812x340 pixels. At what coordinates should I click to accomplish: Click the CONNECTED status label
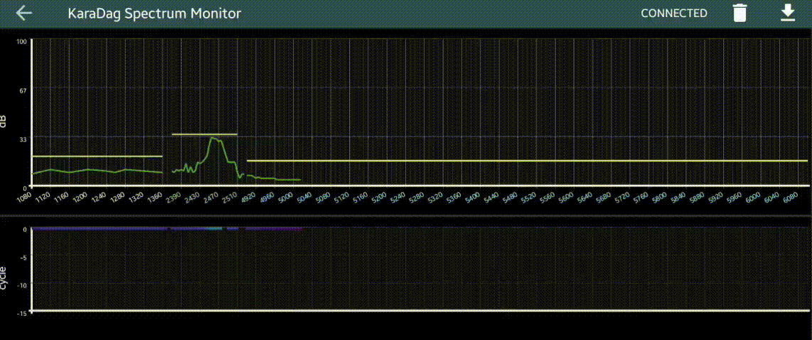673,14
